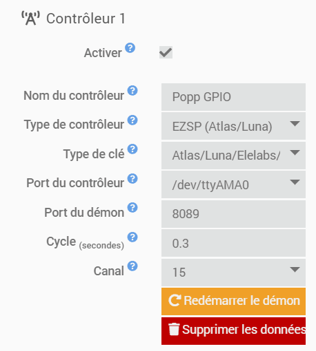Open the /dev/ttyAMA0 port dropdown

233,184
